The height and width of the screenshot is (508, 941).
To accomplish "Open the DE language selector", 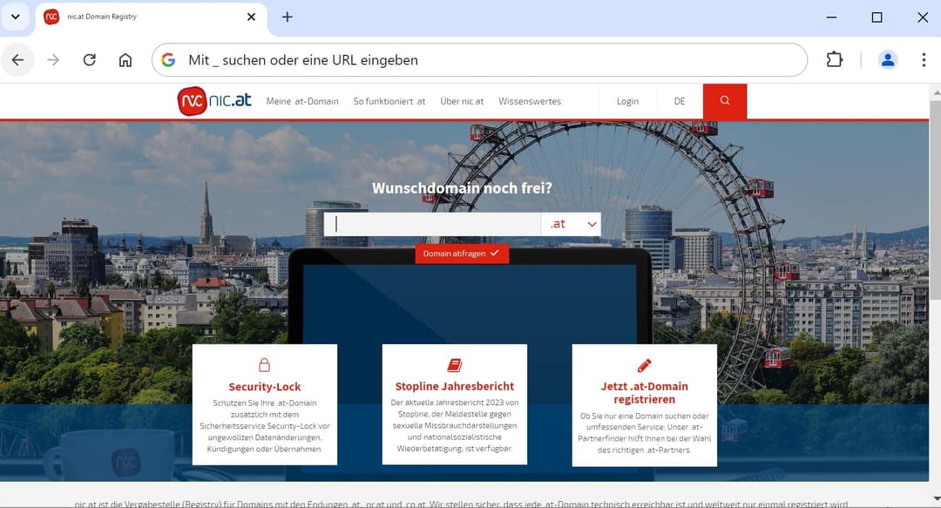I will (x=680, y=101).
